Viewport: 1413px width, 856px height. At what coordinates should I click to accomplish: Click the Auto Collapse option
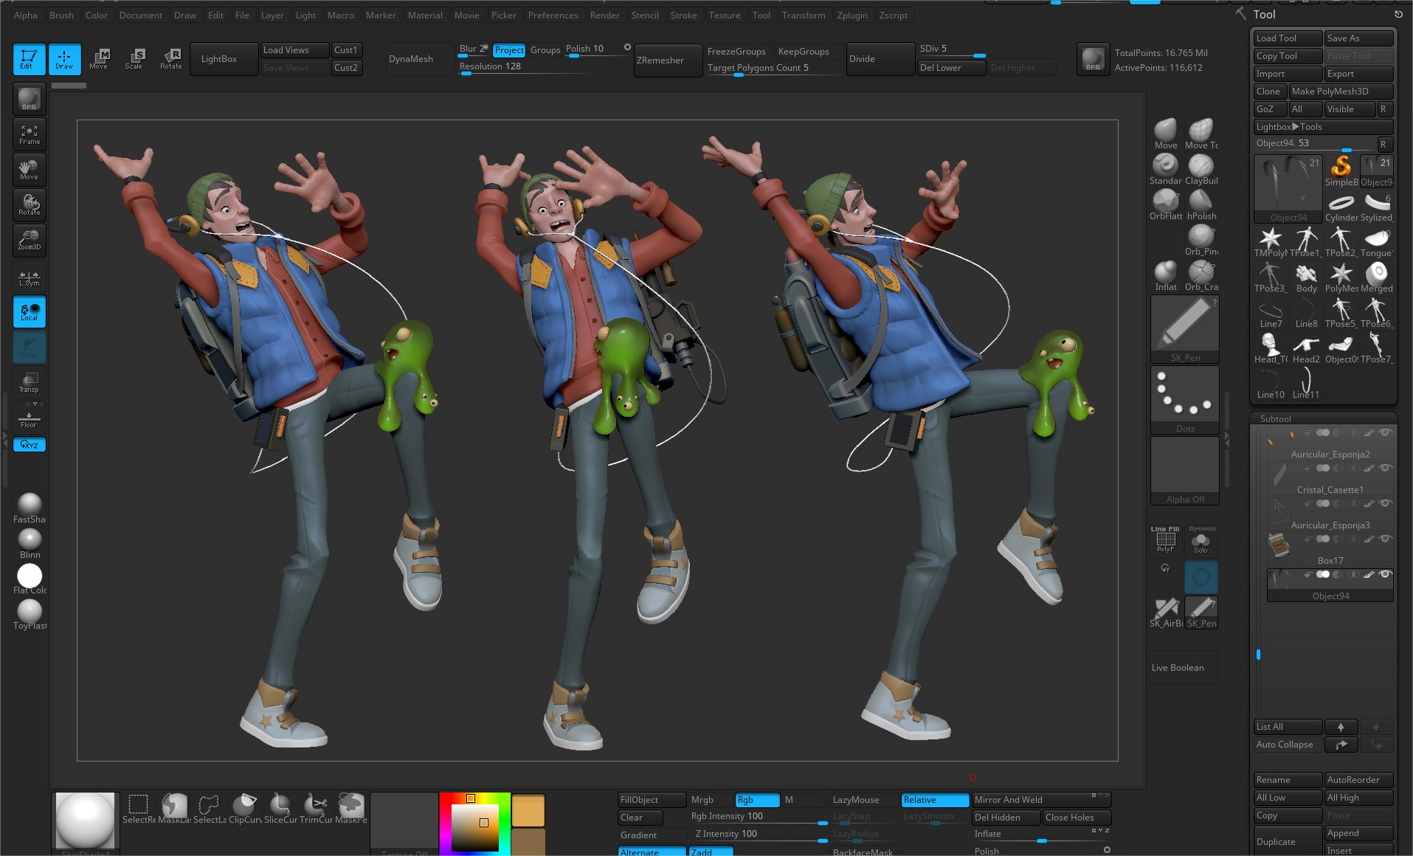(1287, 745)
